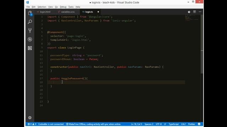
Task: Select the login.ts tab
Action: [x=89, y=12]
